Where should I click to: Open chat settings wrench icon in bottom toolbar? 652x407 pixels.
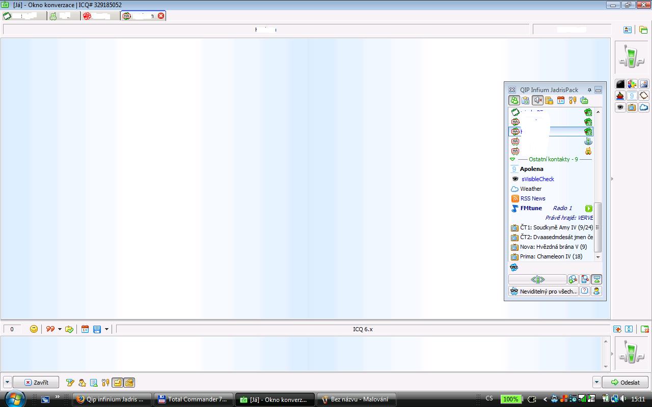105,383
